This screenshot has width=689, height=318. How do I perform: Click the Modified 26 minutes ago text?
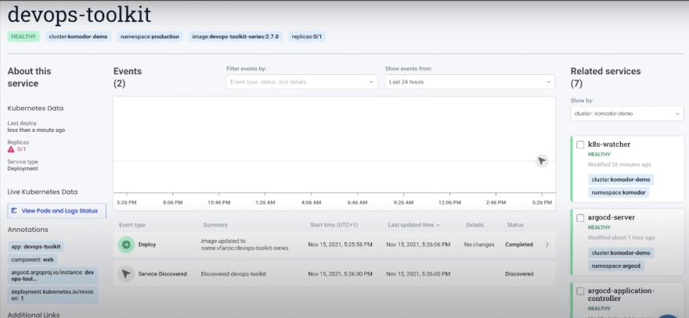click(x=619, y=165)
